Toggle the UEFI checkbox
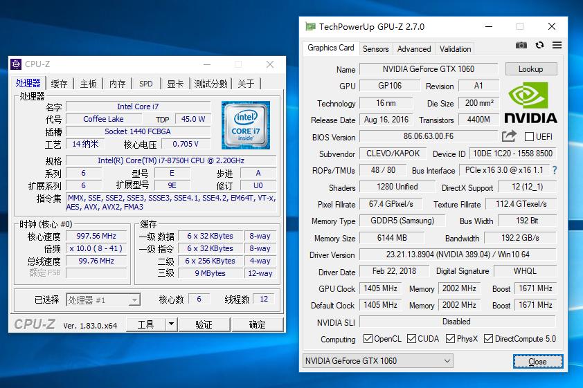 point(530,137)
